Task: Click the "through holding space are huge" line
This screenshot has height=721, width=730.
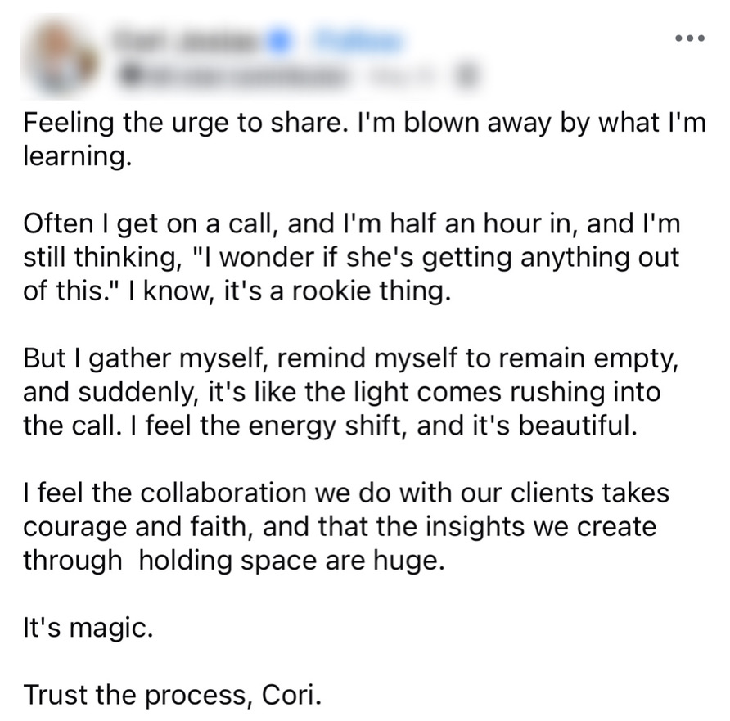Action: pyautogui.click(x=233, y=561)
